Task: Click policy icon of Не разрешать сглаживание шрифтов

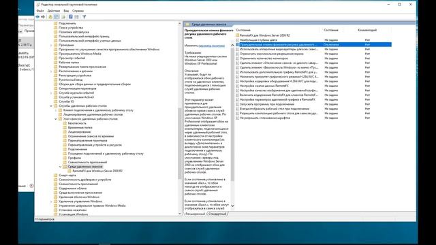Action: click(237, 118)
